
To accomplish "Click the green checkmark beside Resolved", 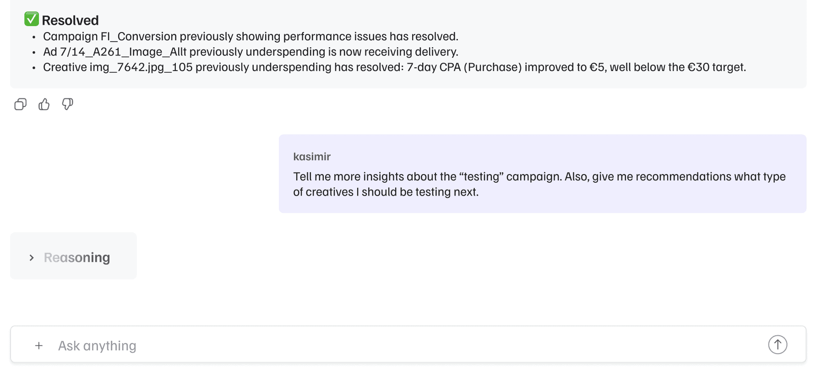I will point(32,19).
